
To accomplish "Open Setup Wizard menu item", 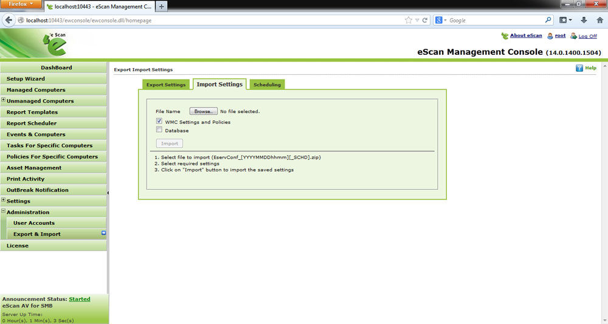I will [x=54, y=78].
